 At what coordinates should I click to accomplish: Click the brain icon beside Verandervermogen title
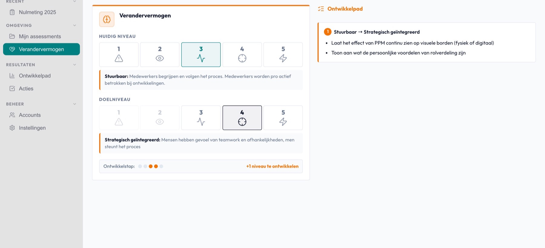click(107, 19)
